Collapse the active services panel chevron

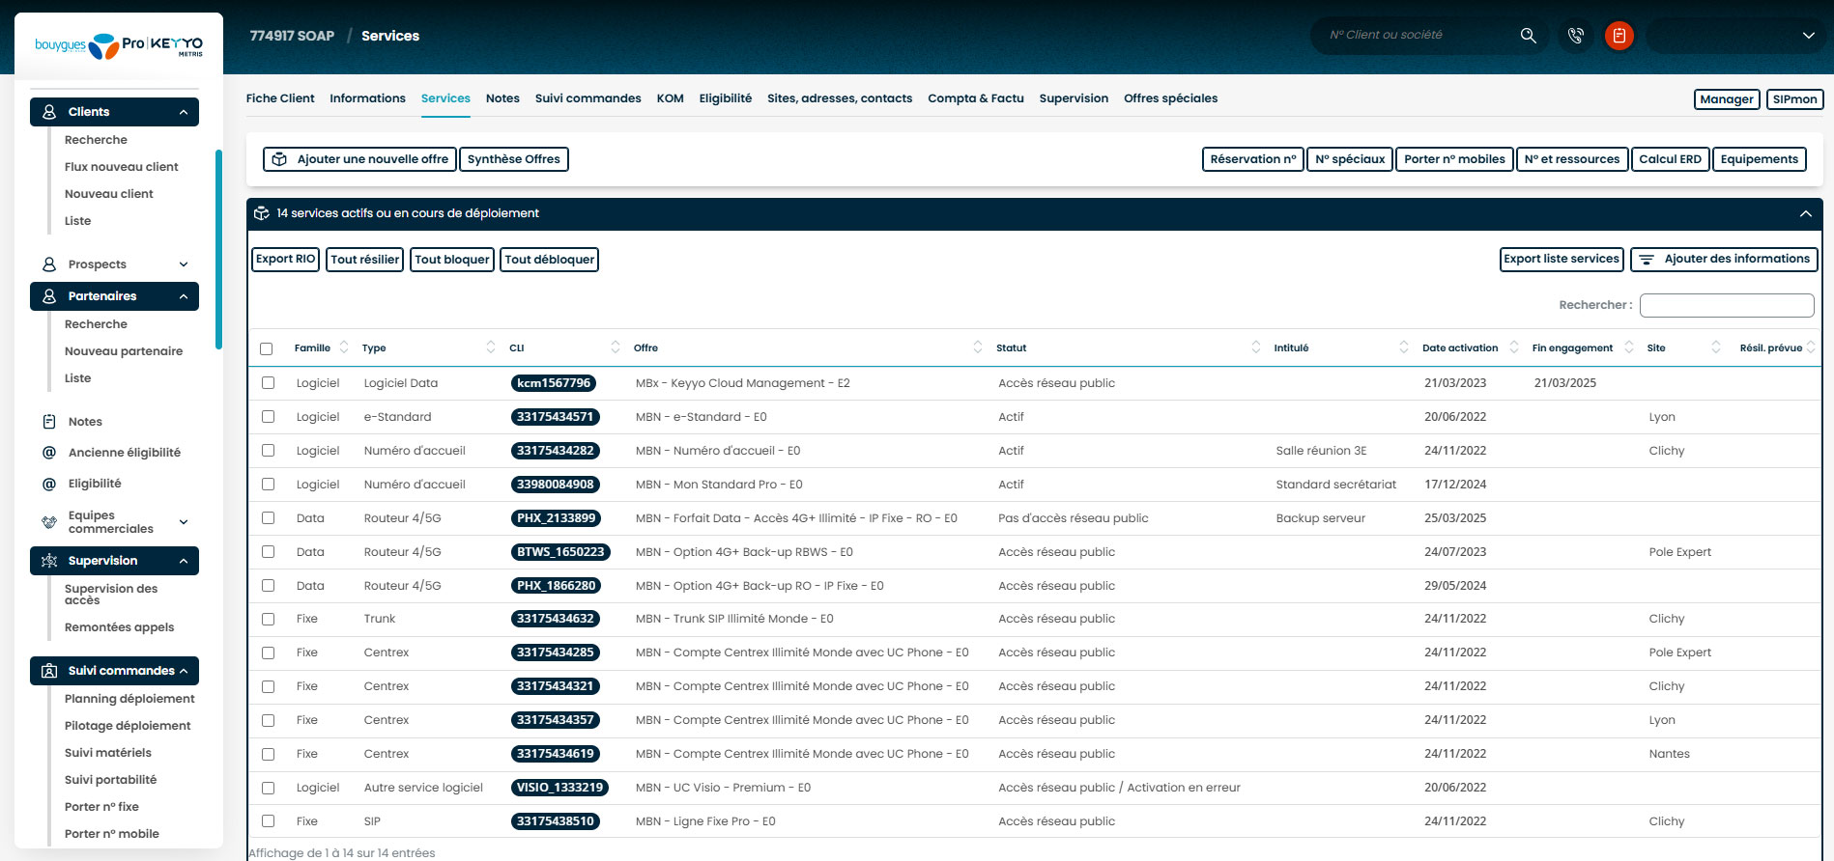(1805, 213)
